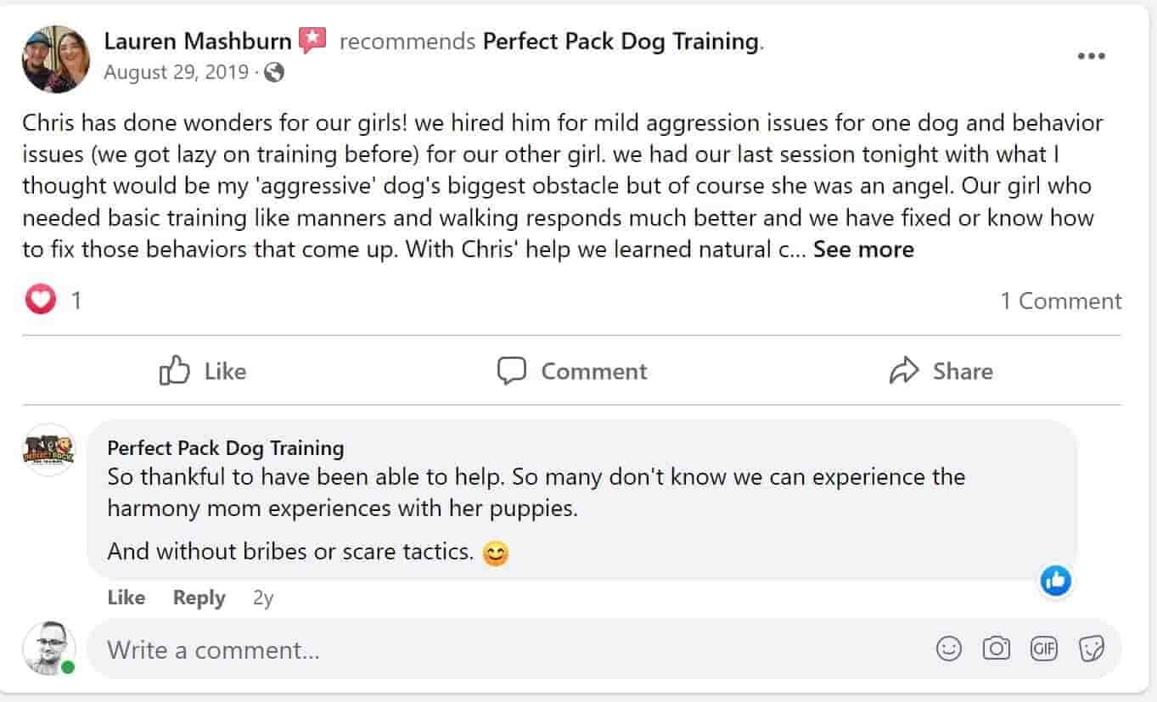The height and width of the screenshot is (702, 1157).
Task: Like the Perfect Pack Dog Training comment
Action: coord(126,598)
